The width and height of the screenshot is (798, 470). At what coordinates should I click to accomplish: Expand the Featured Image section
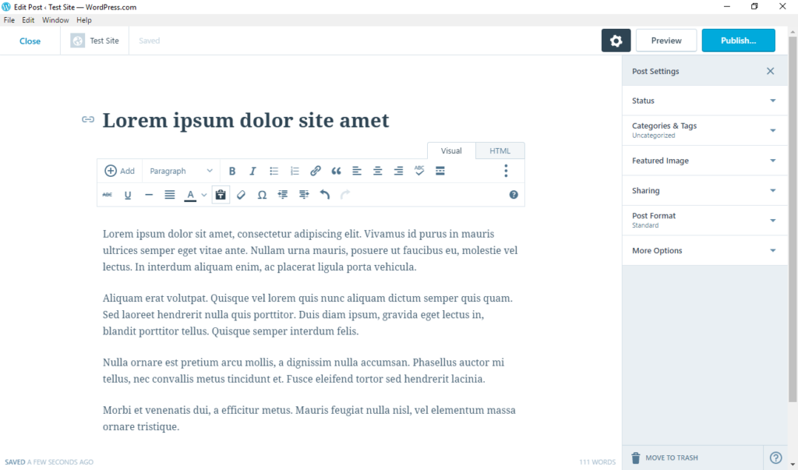coord(704,161)
